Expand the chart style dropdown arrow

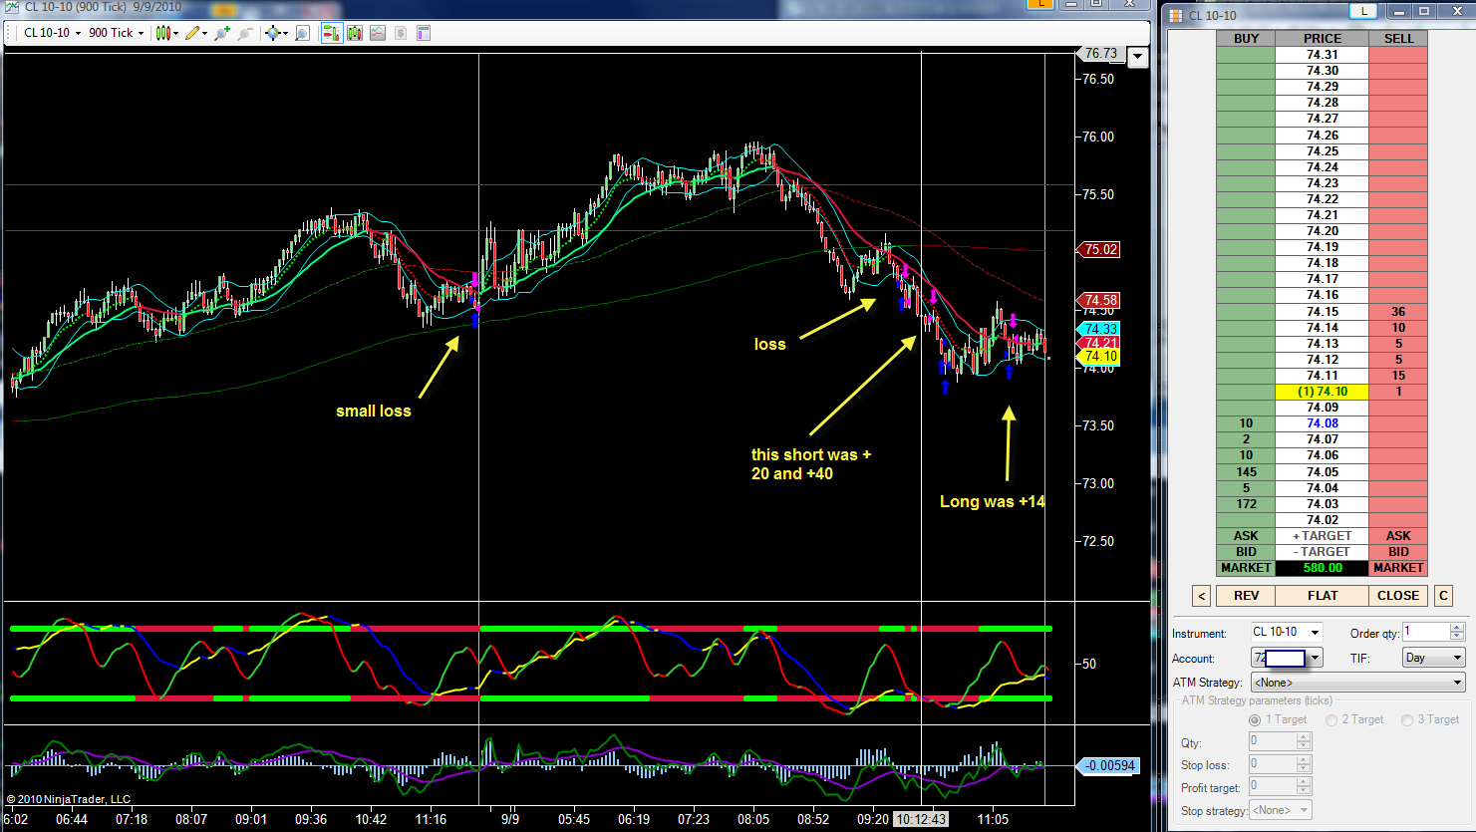pyautogui.click(x=176, y=33)
